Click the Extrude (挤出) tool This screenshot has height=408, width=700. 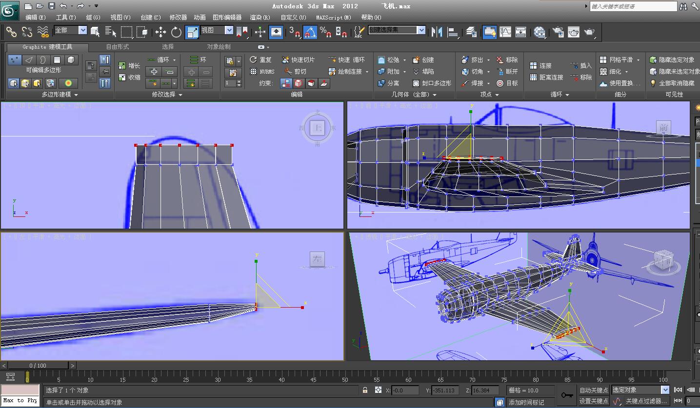tap(472, 59)
